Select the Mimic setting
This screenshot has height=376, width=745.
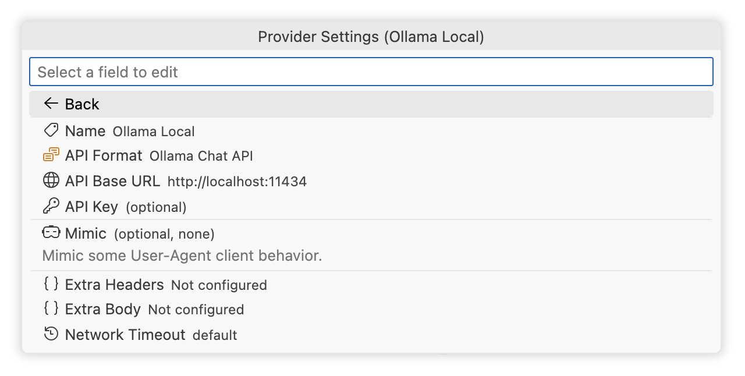click(x=86, y=233)
